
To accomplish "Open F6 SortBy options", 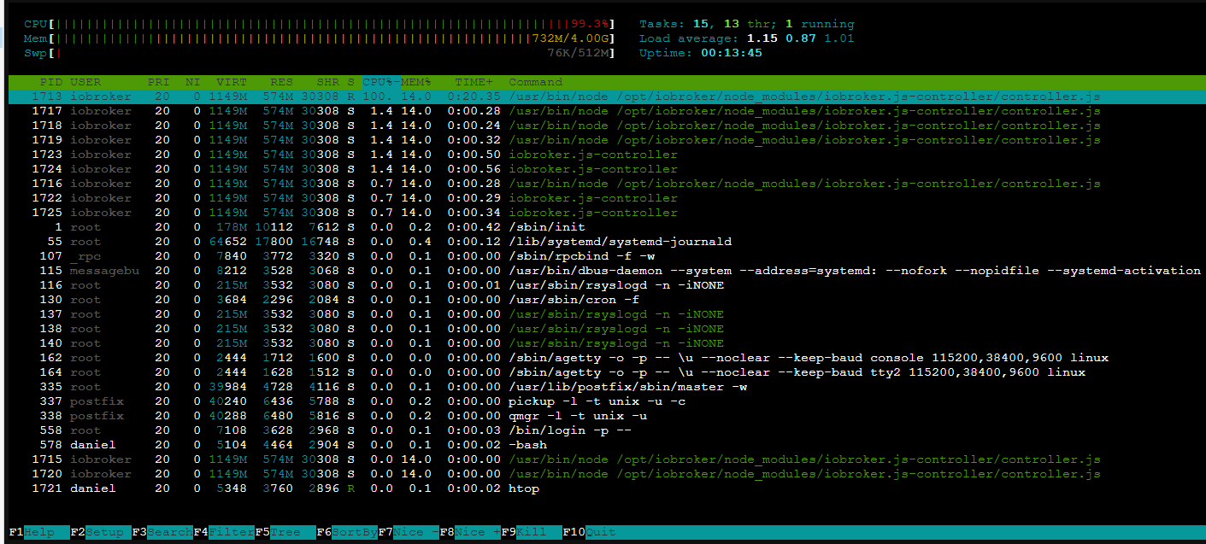I will coord(347,532).
